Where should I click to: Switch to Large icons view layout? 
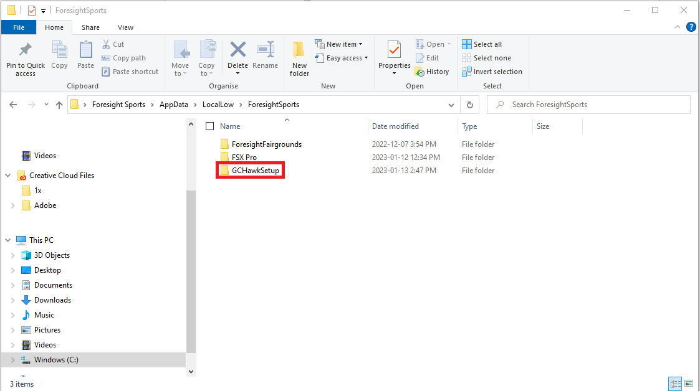689,384
